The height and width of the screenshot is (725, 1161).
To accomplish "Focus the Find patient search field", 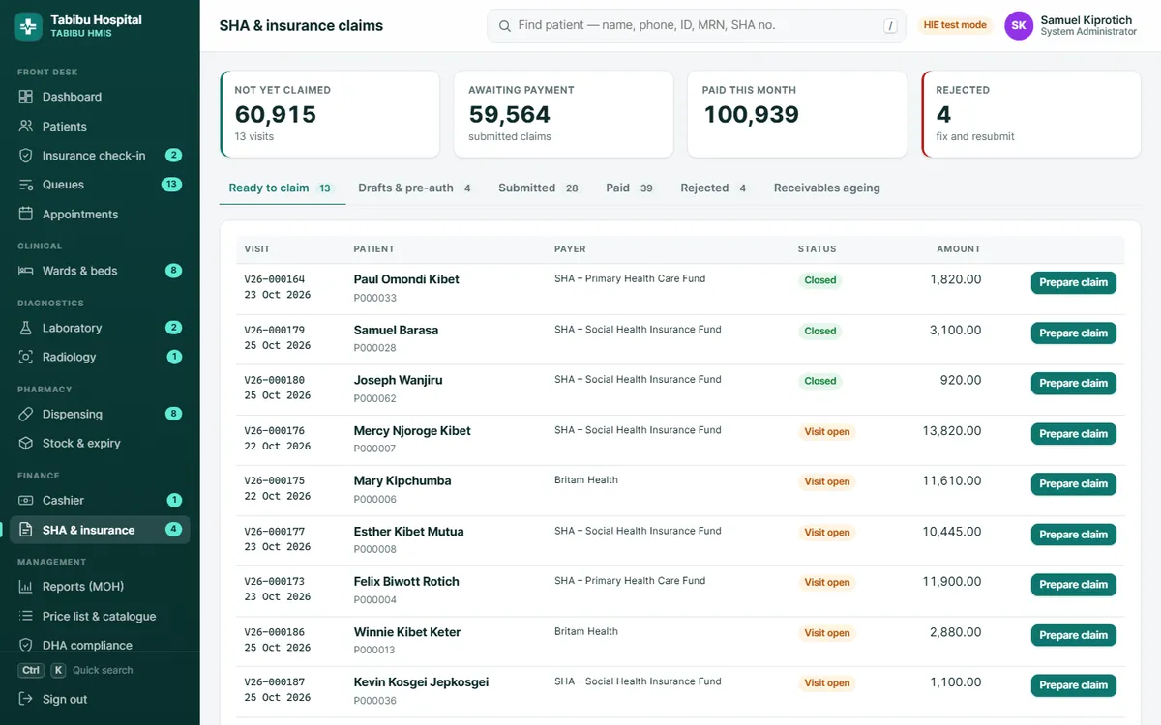I will (x=697, y=26).
